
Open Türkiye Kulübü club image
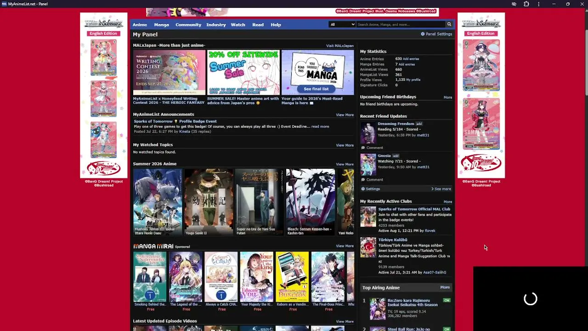pos(368,247)
